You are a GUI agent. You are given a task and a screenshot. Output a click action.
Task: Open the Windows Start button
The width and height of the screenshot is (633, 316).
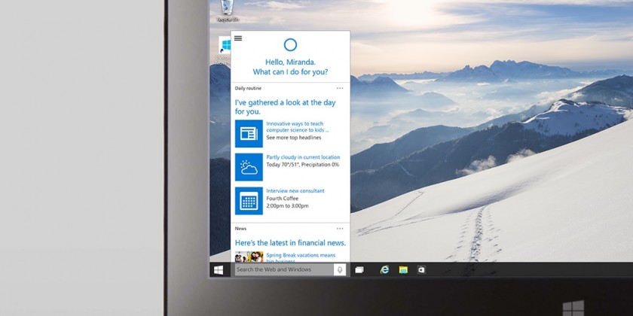tap(219, 269)
